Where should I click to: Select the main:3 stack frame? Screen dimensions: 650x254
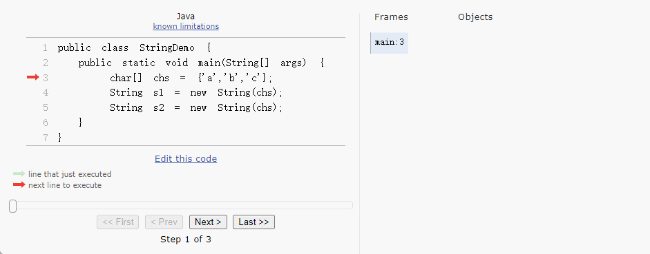coord(390,43)
